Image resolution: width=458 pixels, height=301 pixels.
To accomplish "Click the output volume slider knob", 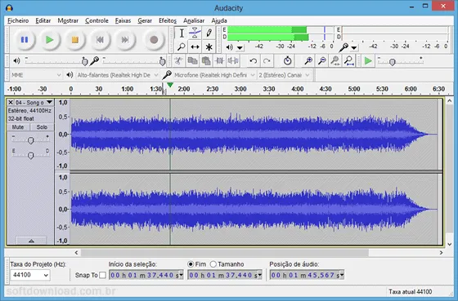I will point(84,61).
